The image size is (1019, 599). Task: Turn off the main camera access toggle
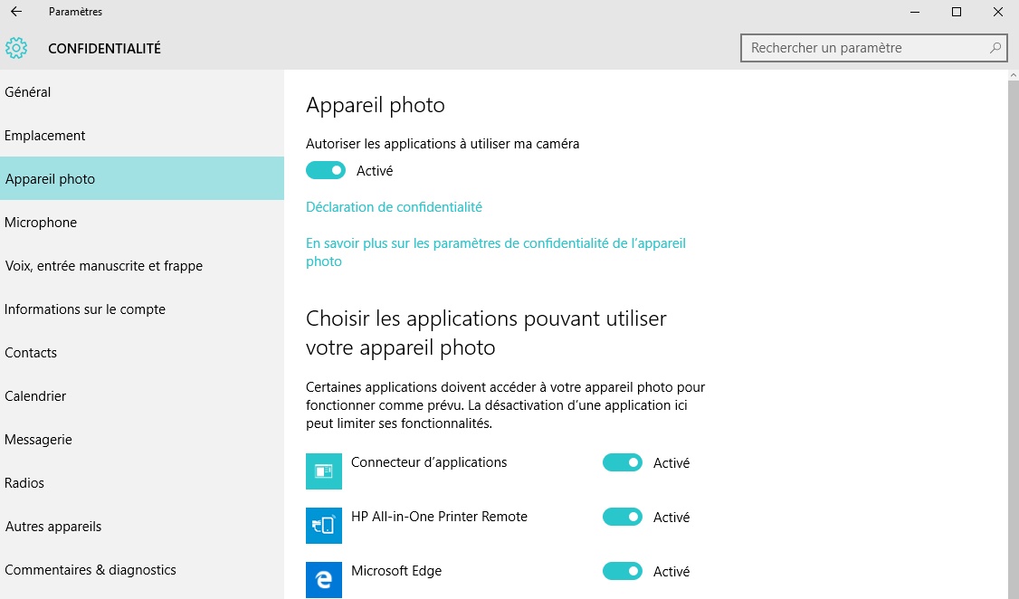326,170
